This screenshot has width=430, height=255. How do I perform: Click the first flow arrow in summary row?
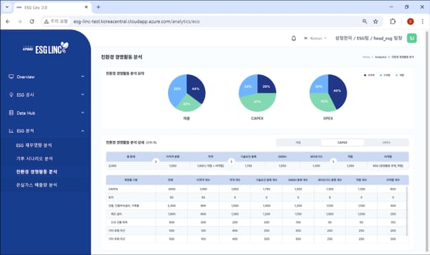pyautogui.click(x=156, y=161)
